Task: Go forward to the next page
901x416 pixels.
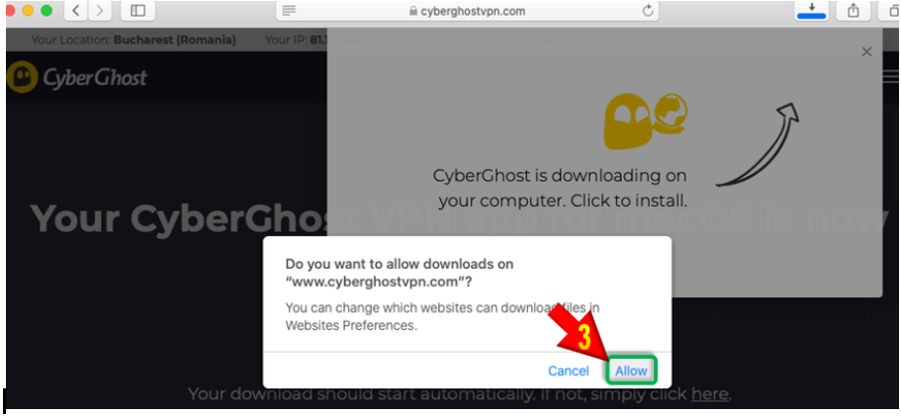Action: (100, 10)
